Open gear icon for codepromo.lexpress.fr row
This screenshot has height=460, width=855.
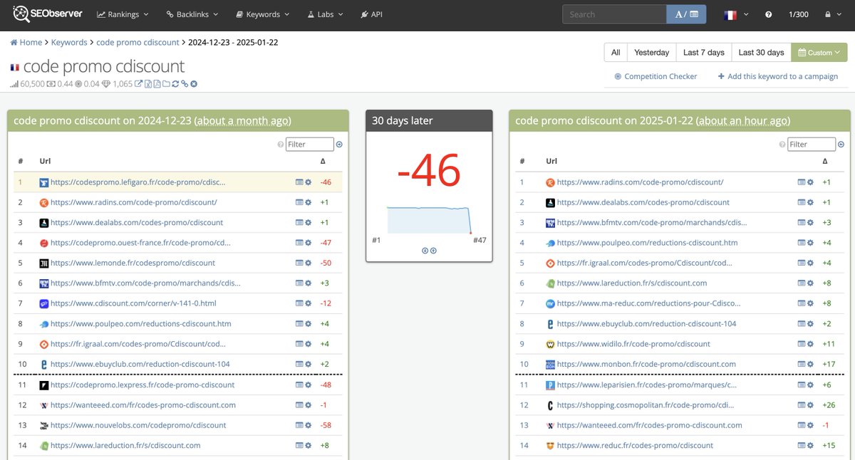[x=309, y=385]
